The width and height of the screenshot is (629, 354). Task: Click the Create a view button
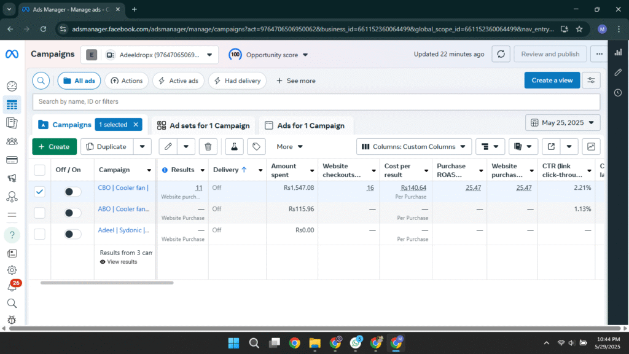click(552, 81)
